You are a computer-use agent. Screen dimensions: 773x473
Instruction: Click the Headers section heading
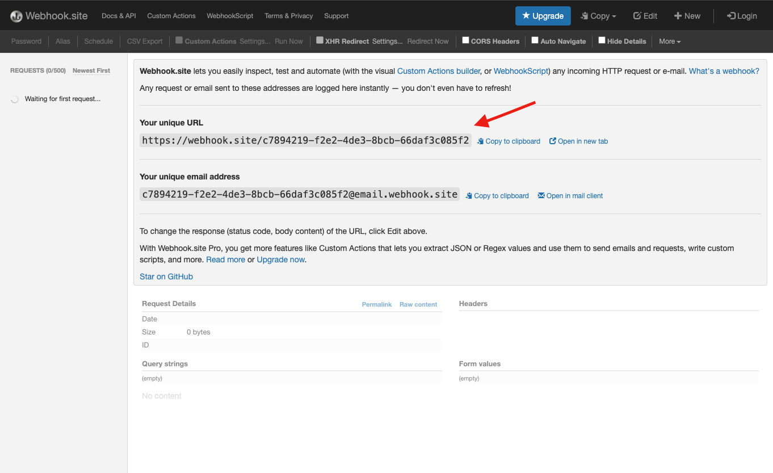point(473,304)
